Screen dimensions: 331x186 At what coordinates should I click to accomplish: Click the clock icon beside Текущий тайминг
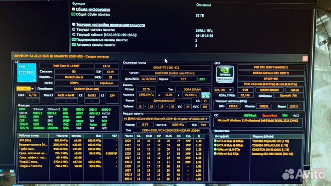point(74,34)
